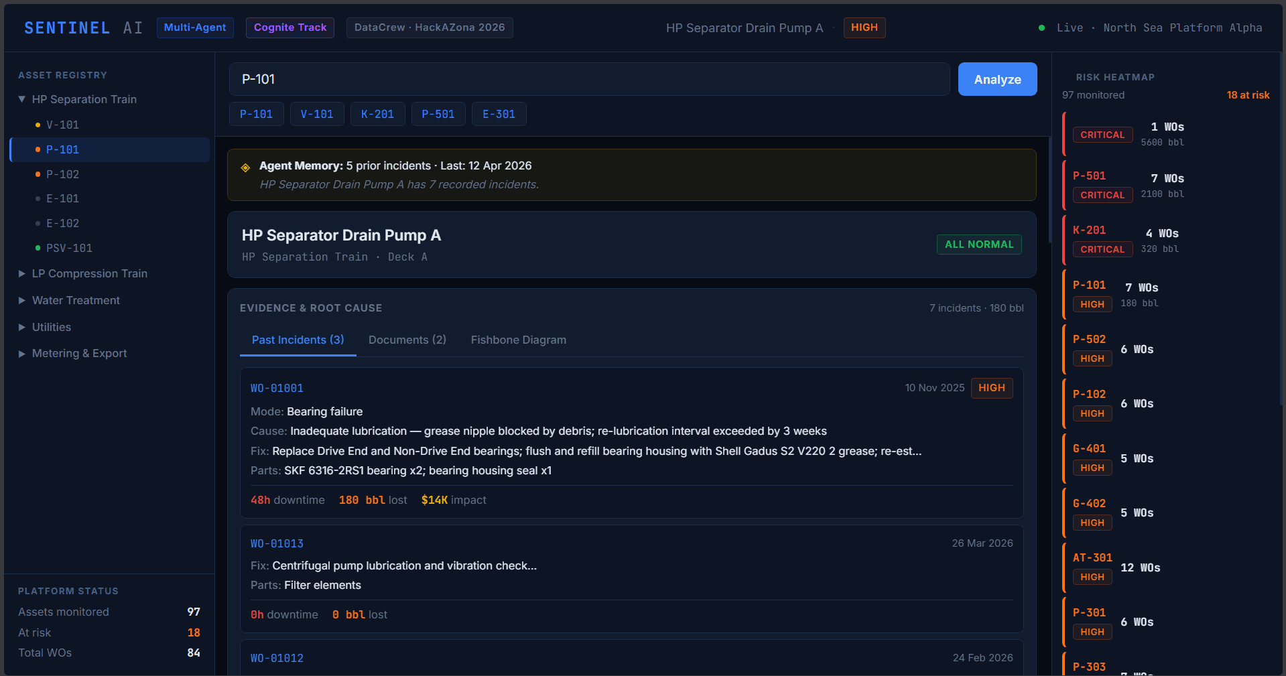Open the AT-301 heatmap card
1286x676 pixels.
1167,567
